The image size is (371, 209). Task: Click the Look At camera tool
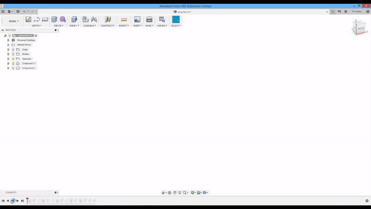[x=169, y=193]
